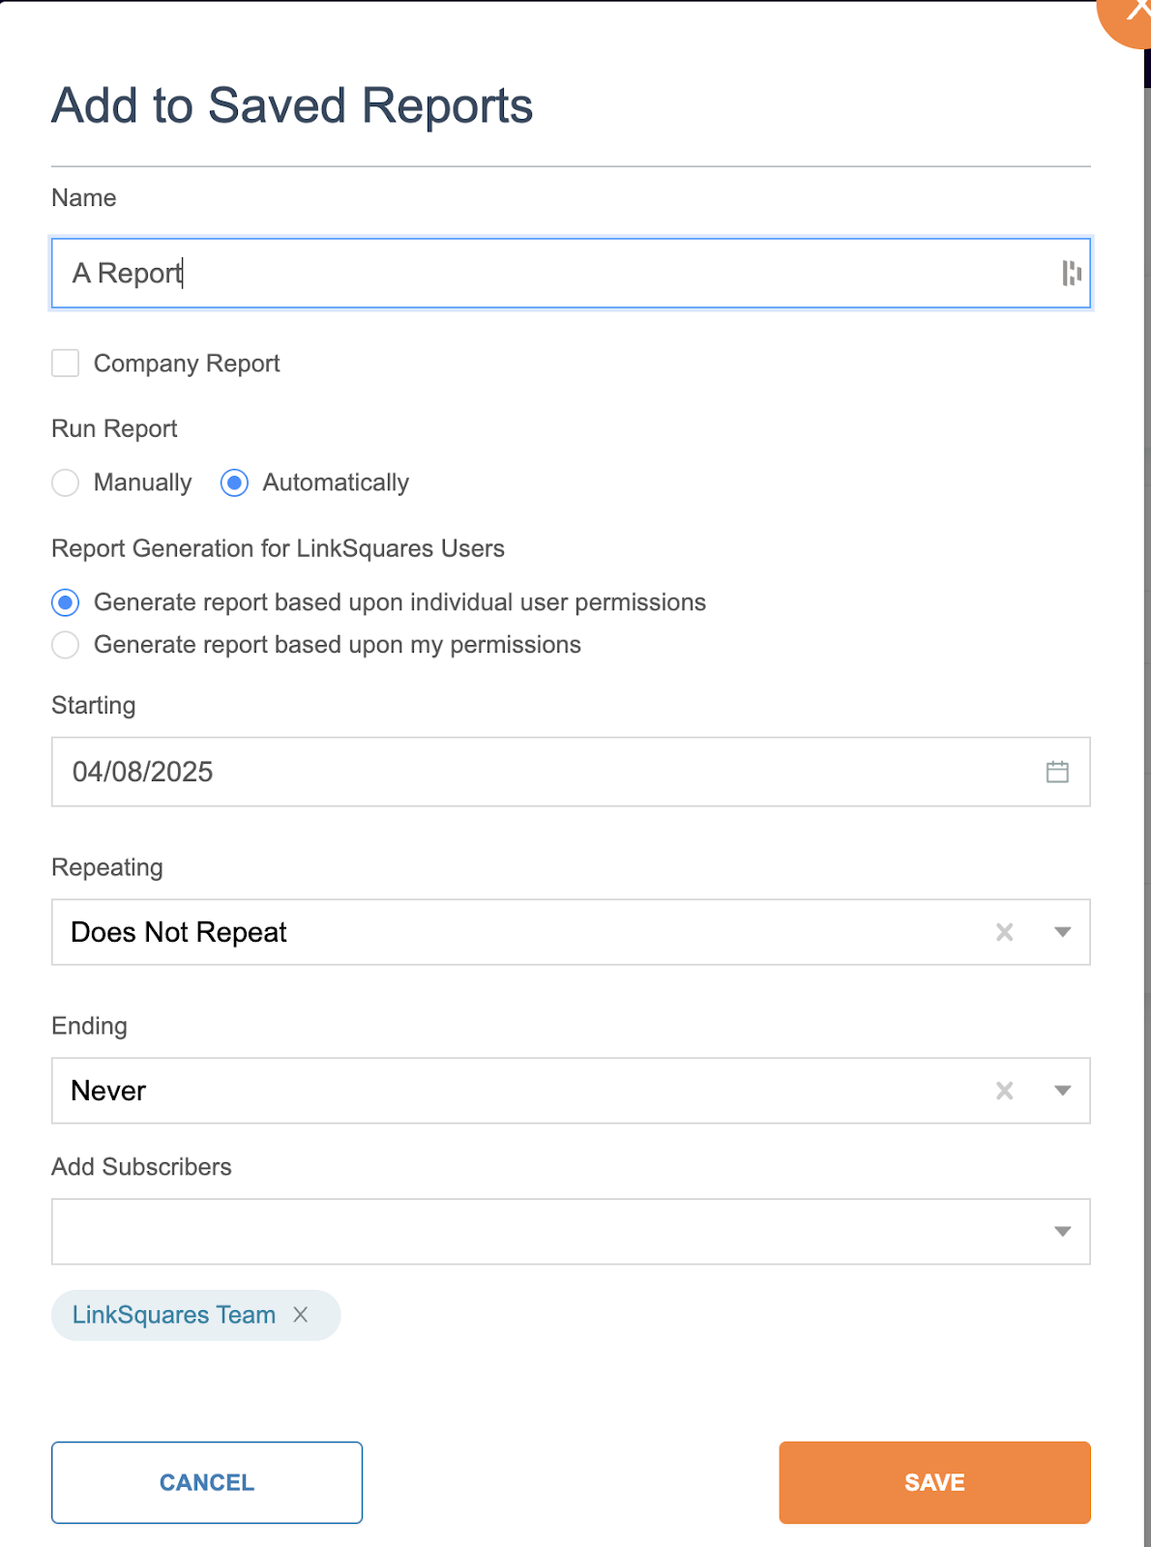Click the password manager icon in Name field
Viewport: 1151px width, 1547px height.
1071,274
